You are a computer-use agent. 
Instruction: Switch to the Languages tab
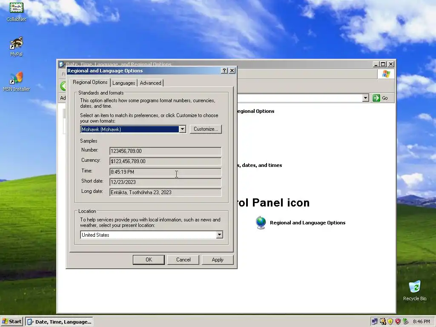pos(124,83)
